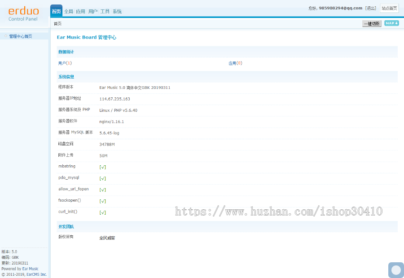This screenshot has height=278, width=404.
Task: Click the 程序版本 label
Action: tap(66, 87)
